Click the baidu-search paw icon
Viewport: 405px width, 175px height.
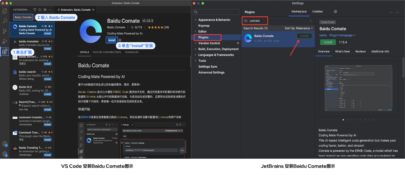point(15,72)
